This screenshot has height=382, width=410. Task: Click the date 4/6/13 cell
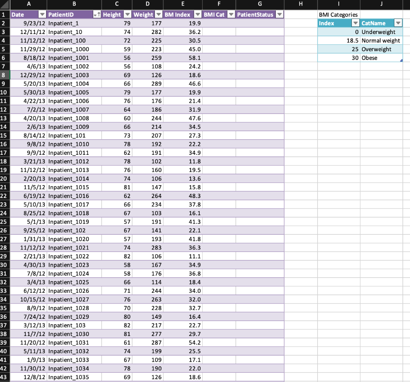tap(28, 66)
